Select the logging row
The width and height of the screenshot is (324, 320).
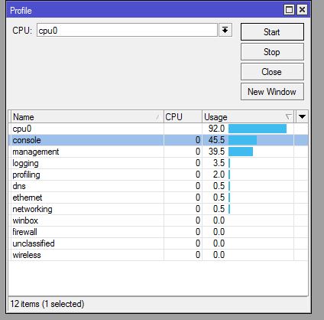[158, 163]
